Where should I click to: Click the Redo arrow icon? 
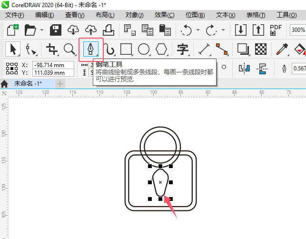tap(211, 30)
